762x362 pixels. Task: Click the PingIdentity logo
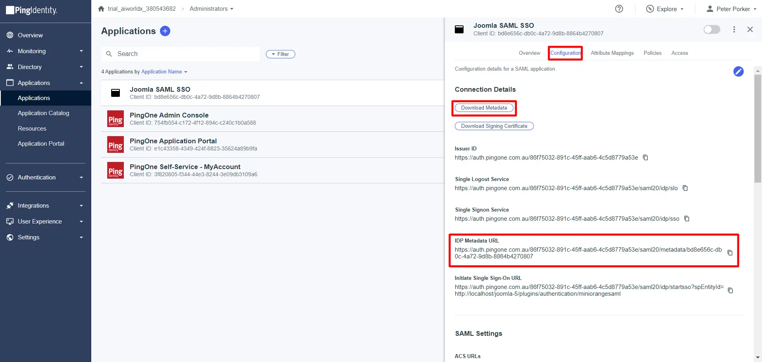[32, 10]
